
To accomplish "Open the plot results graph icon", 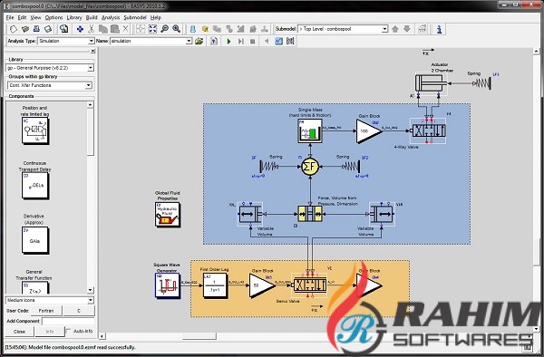I will [x=278, y=42].
